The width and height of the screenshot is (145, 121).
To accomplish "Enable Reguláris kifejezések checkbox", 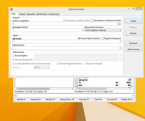I will pos(103,38).
